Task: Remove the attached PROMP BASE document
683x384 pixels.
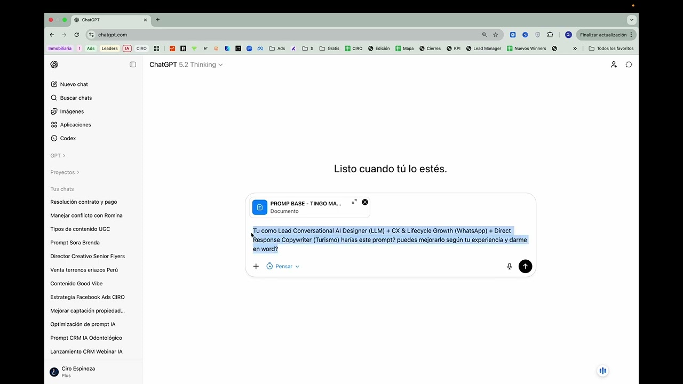Action: (365, 202)
